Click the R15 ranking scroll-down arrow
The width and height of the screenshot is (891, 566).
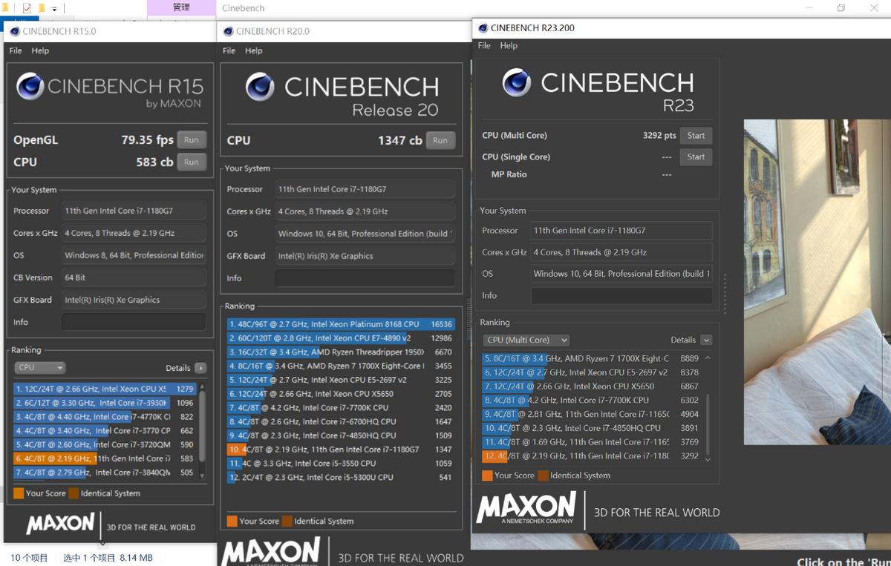(202, 475)
